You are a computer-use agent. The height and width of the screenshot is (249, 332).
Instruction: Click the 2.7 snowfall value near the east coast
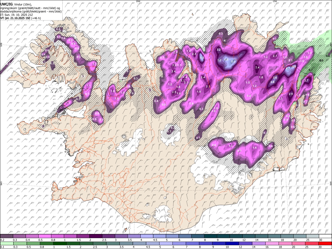(x=306, y=81)
